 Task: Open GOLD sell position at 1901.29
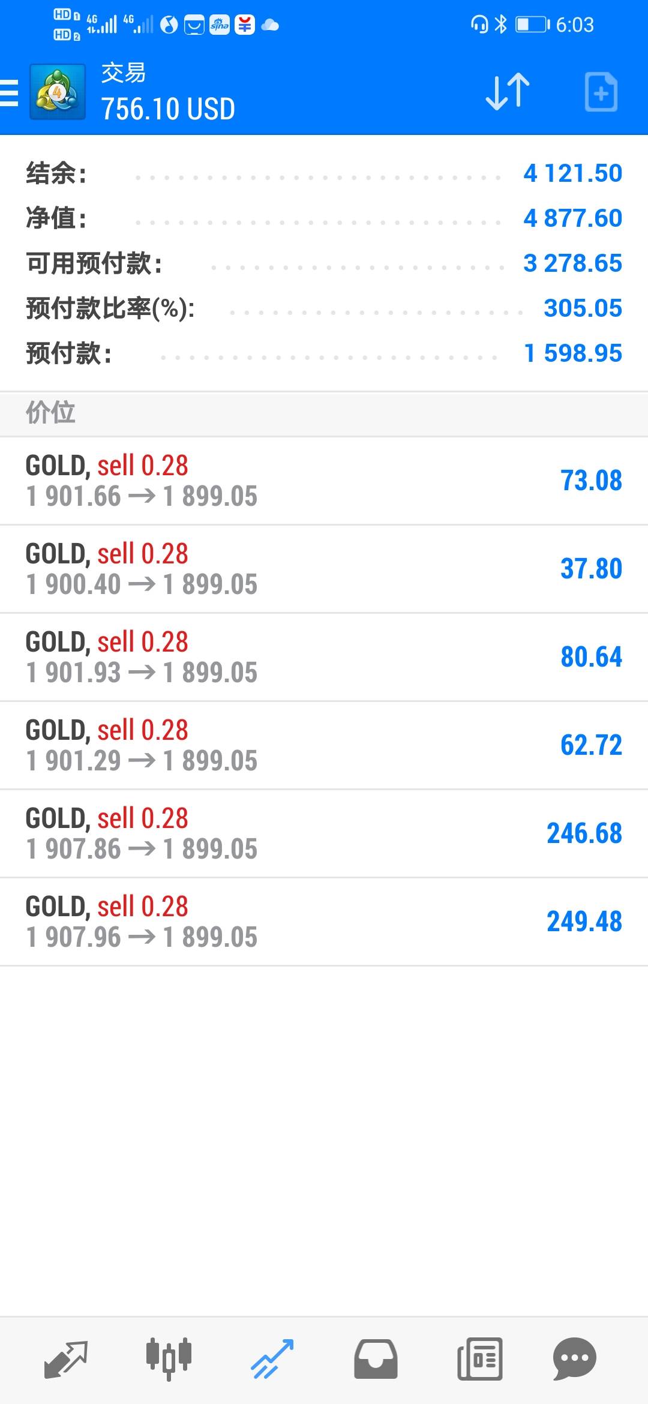point(324,745)
